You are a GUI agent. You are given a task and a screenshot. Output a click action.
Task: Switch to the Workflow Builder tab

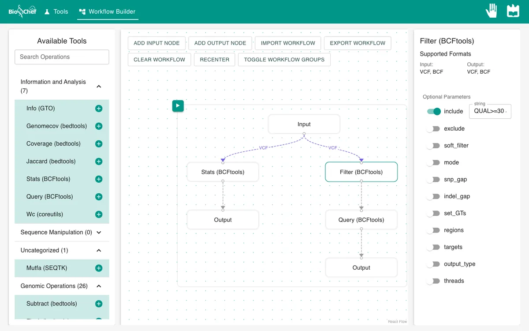(x=108, y=11)
